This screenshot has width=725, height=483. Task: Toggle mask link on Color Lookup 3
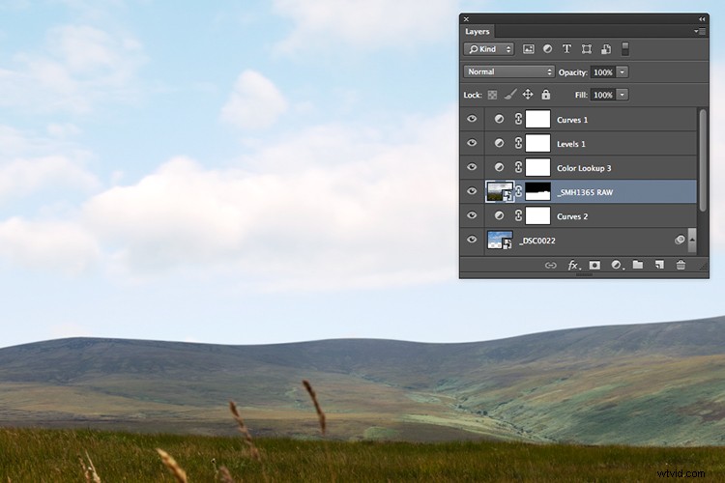pyautogui.click(x=518, y=167)
